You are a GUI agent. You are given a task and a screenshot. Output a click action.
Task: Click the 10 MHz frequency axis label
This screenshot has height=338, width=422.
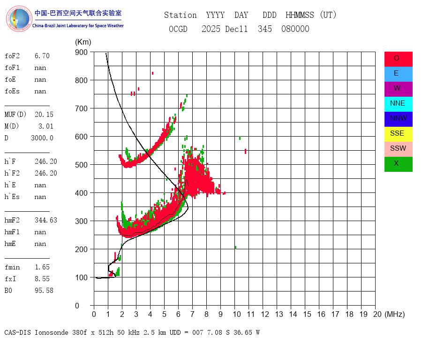[237, 314]
